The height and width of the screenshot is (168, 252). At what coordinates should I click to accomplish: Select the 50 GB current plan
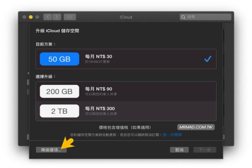60,59
